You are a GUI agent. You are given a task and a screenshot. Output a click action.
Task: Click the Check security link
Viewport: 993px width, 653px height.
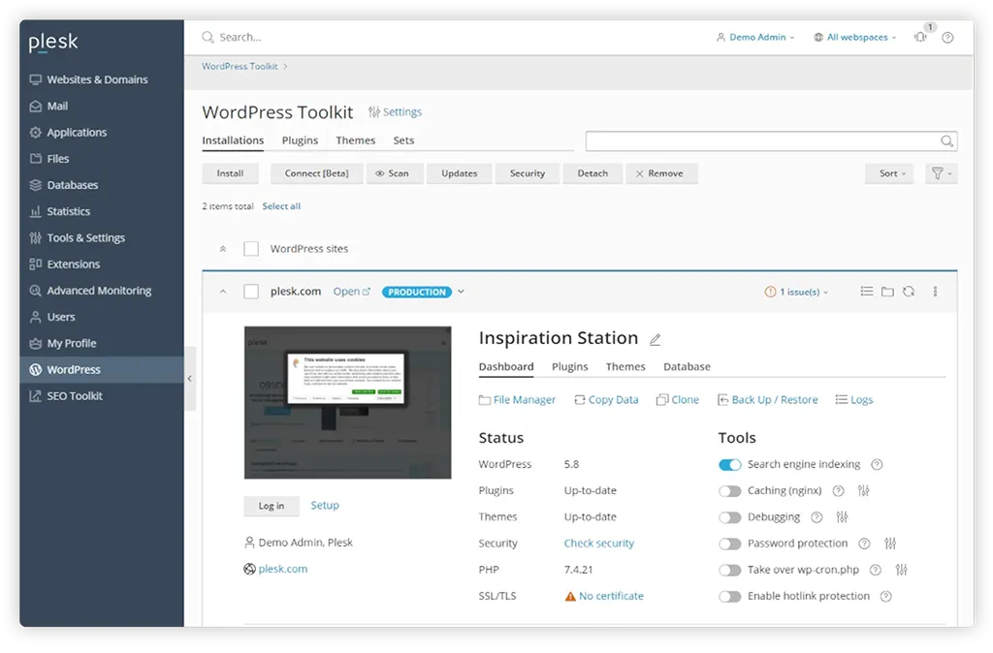(x=598, y=544)
